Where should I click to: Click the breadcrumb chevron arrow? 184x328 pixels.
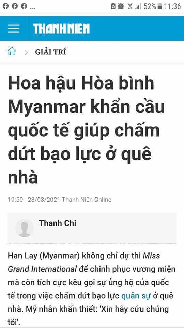(x=26, y=52)
